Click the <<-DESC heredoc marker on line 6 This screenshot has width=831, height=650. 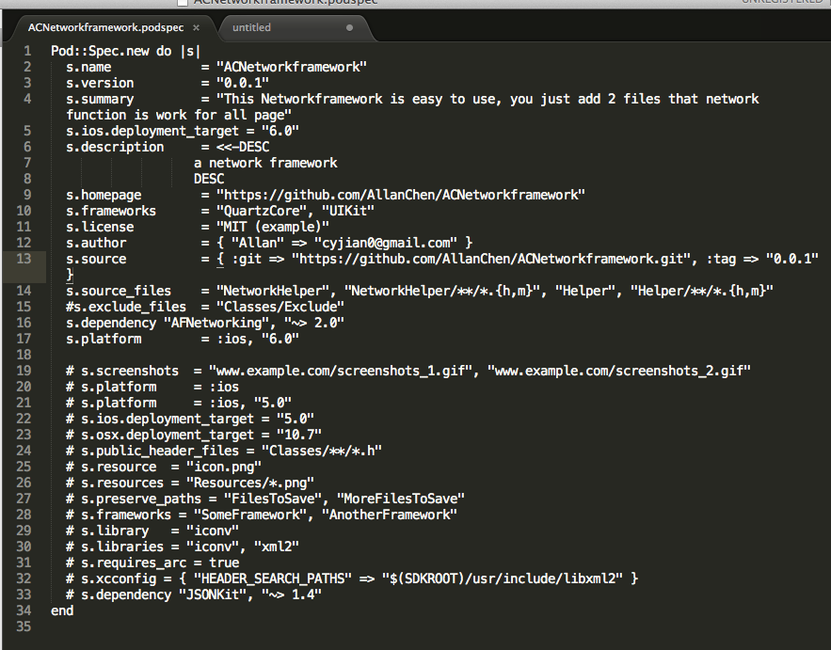click(243, 147)
